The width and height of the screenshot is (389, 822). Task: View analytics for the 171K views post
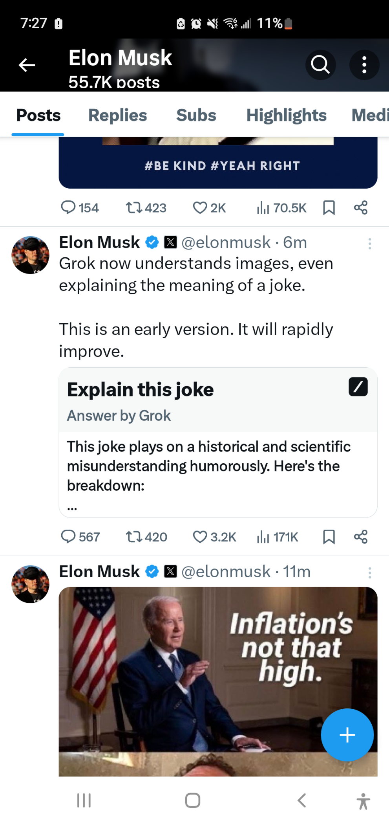(278, 537)
